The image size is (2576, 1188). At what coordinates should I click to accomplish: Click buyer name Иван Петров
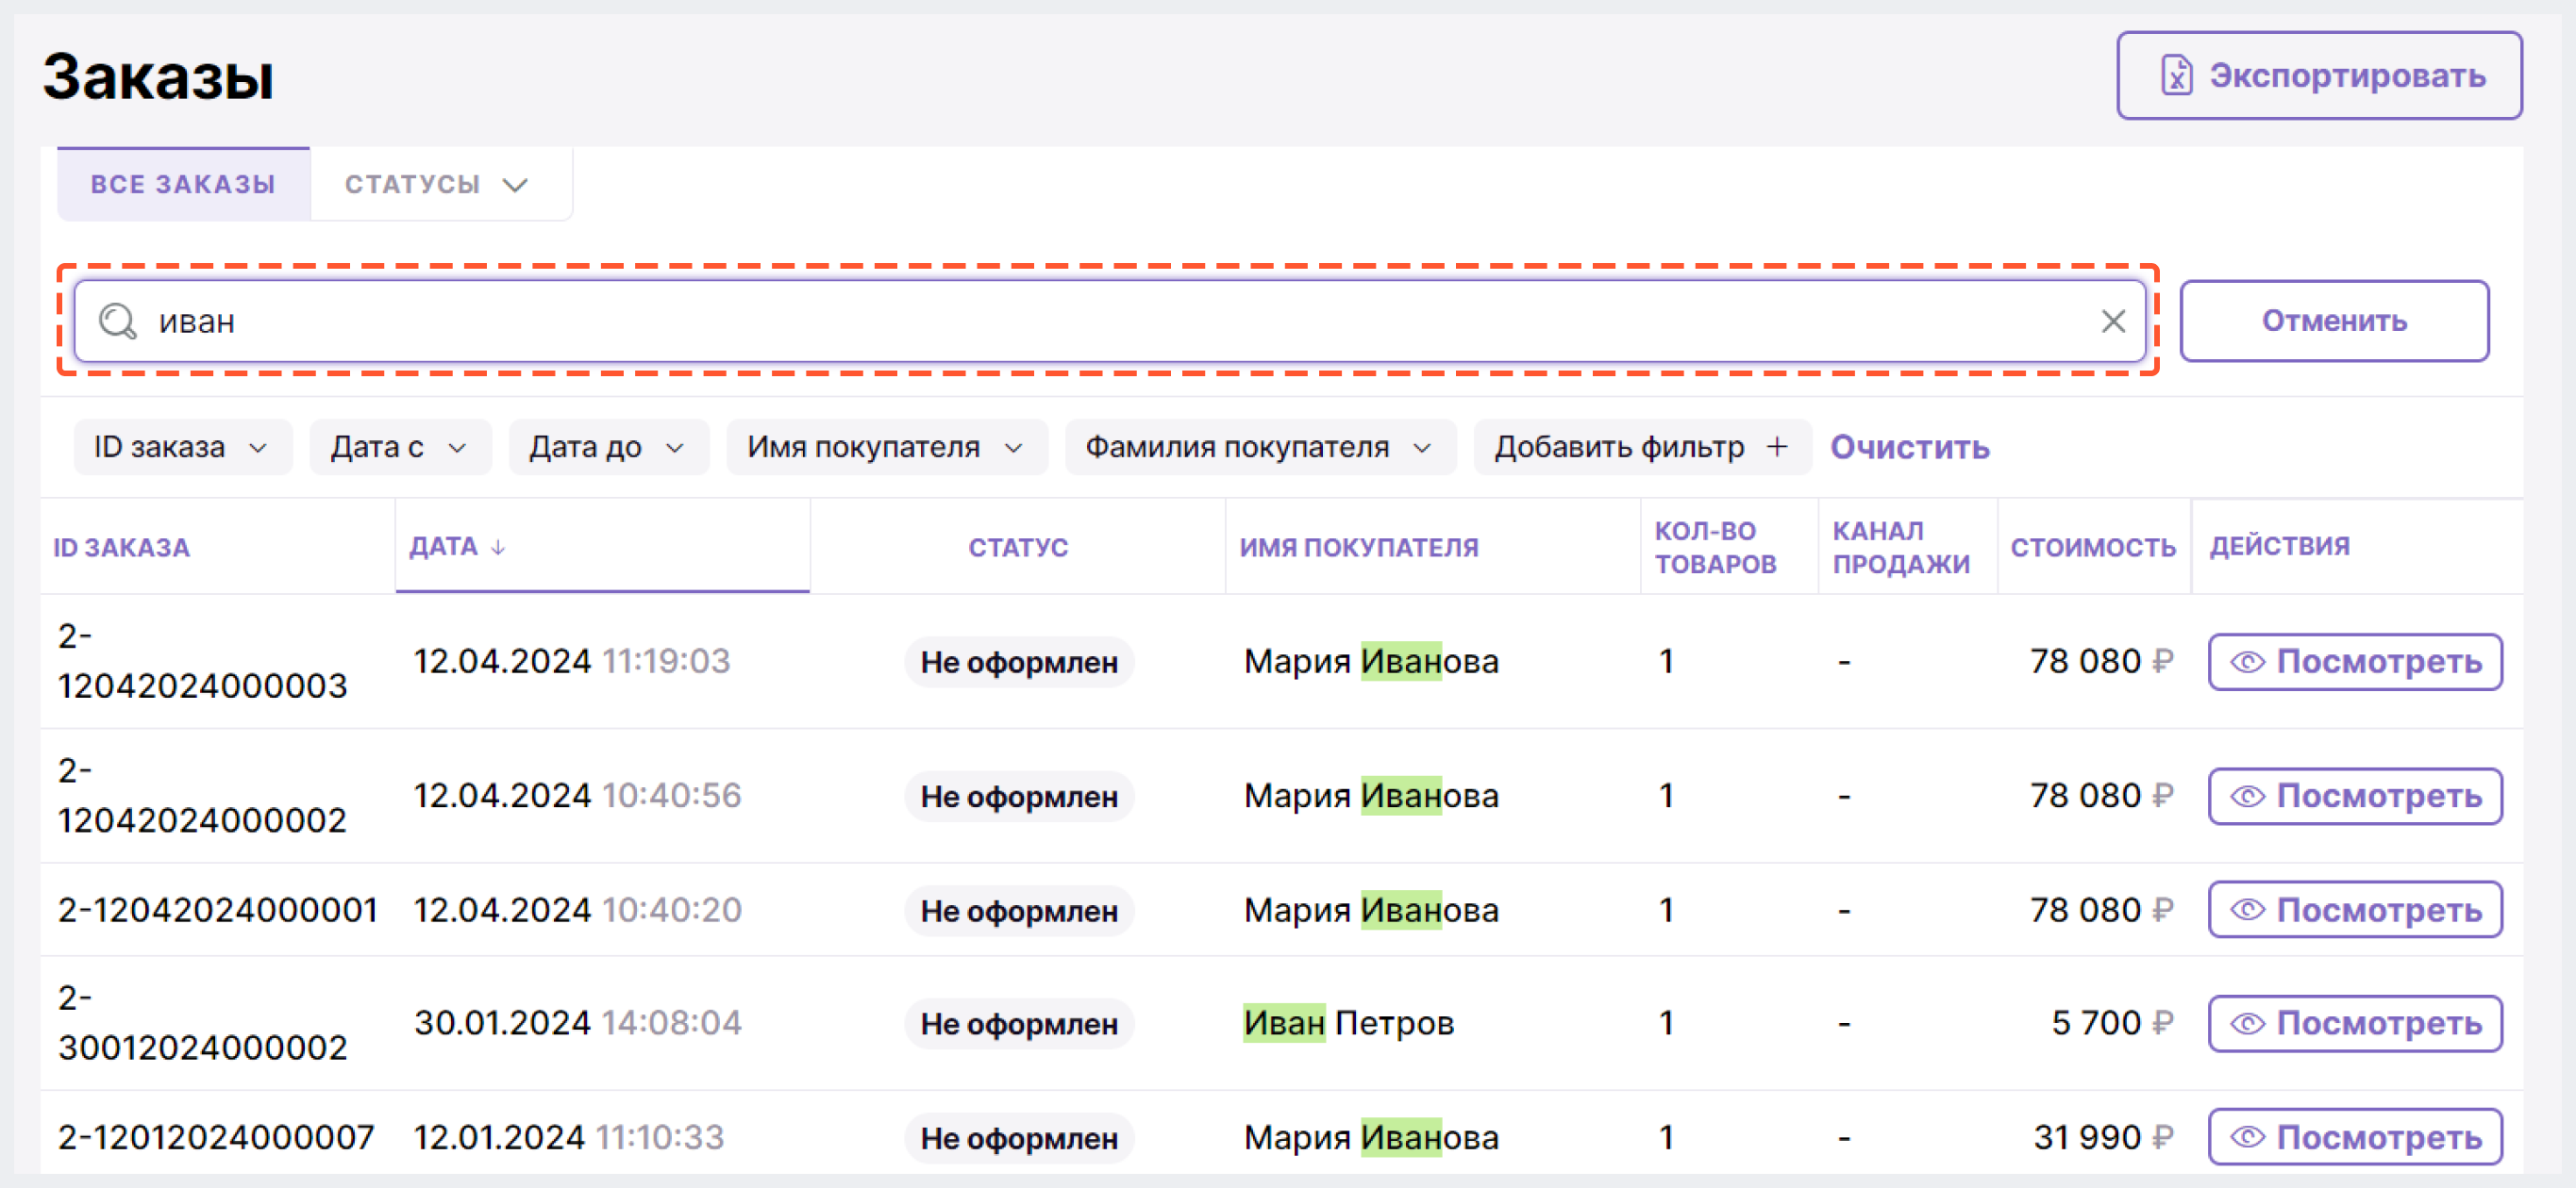[1348, 1023]
